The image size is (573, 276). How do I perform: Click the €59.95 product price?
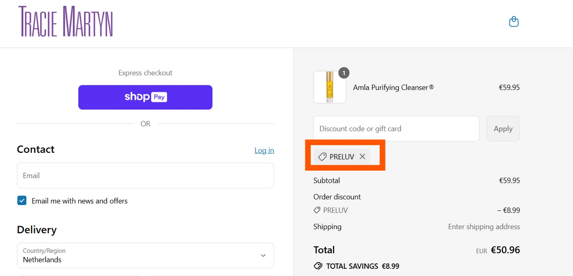click(x=509, y=87)
